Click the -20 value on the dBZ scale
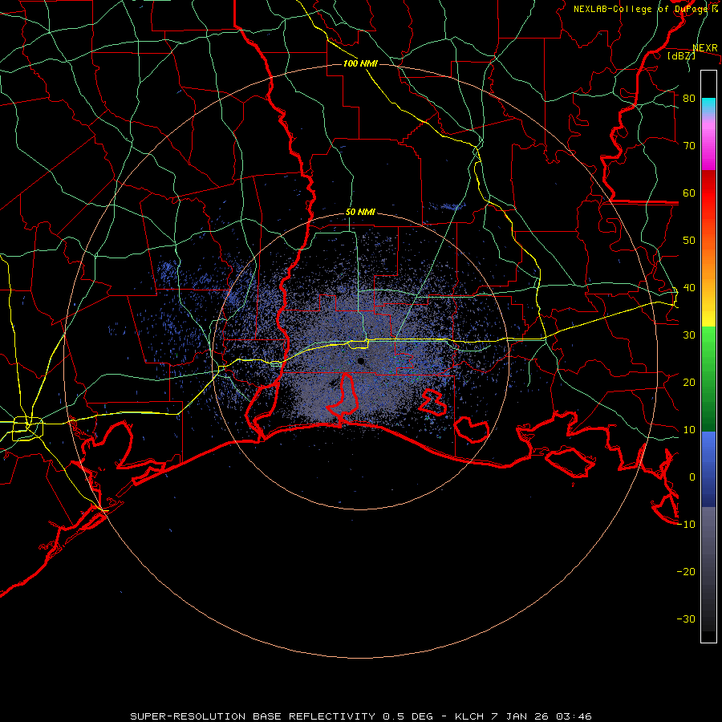722x722 pixels. pyautogui.click(x=686, y=572)
